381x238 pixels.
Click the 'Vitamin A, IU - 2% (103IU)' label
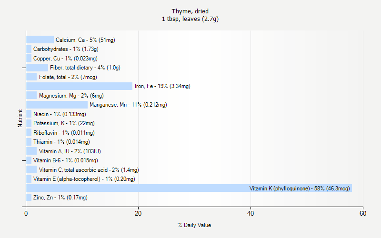(70, 151)
